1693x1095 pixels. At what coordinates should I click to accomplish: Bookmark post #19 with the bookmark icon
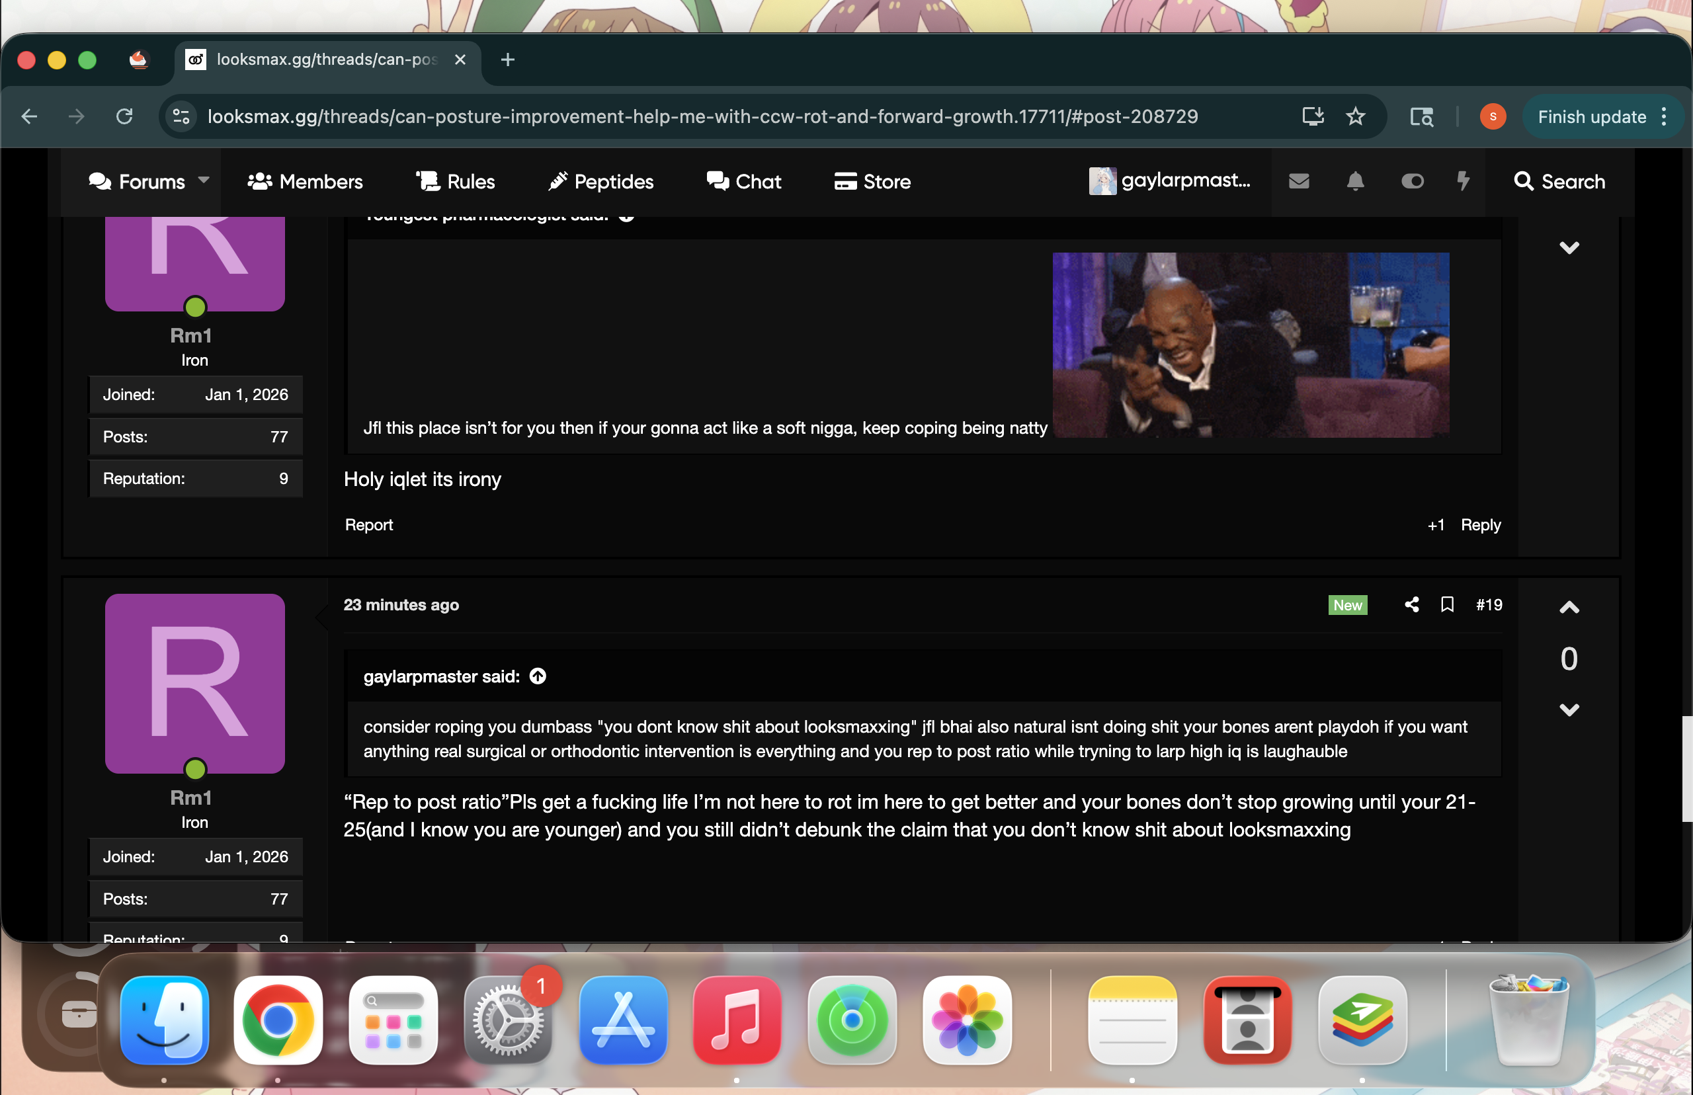tap(1448, 605)
